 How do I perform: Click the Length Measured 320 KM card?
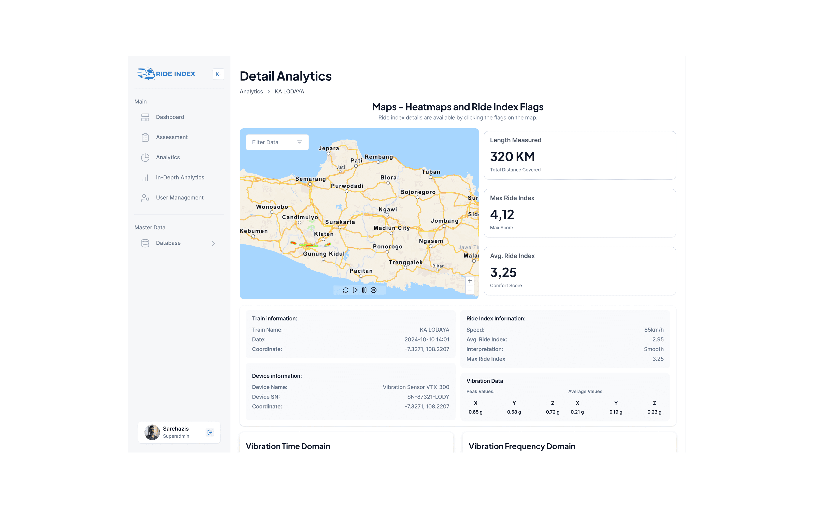[x=580, y=155]
